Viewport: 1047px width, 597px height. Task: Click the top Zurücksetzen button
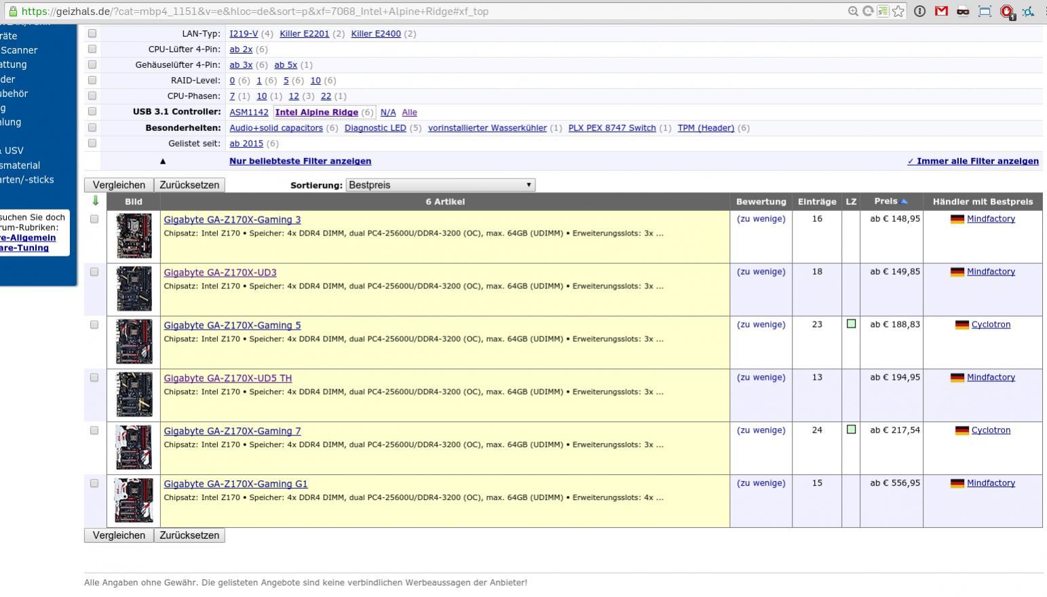189,185
